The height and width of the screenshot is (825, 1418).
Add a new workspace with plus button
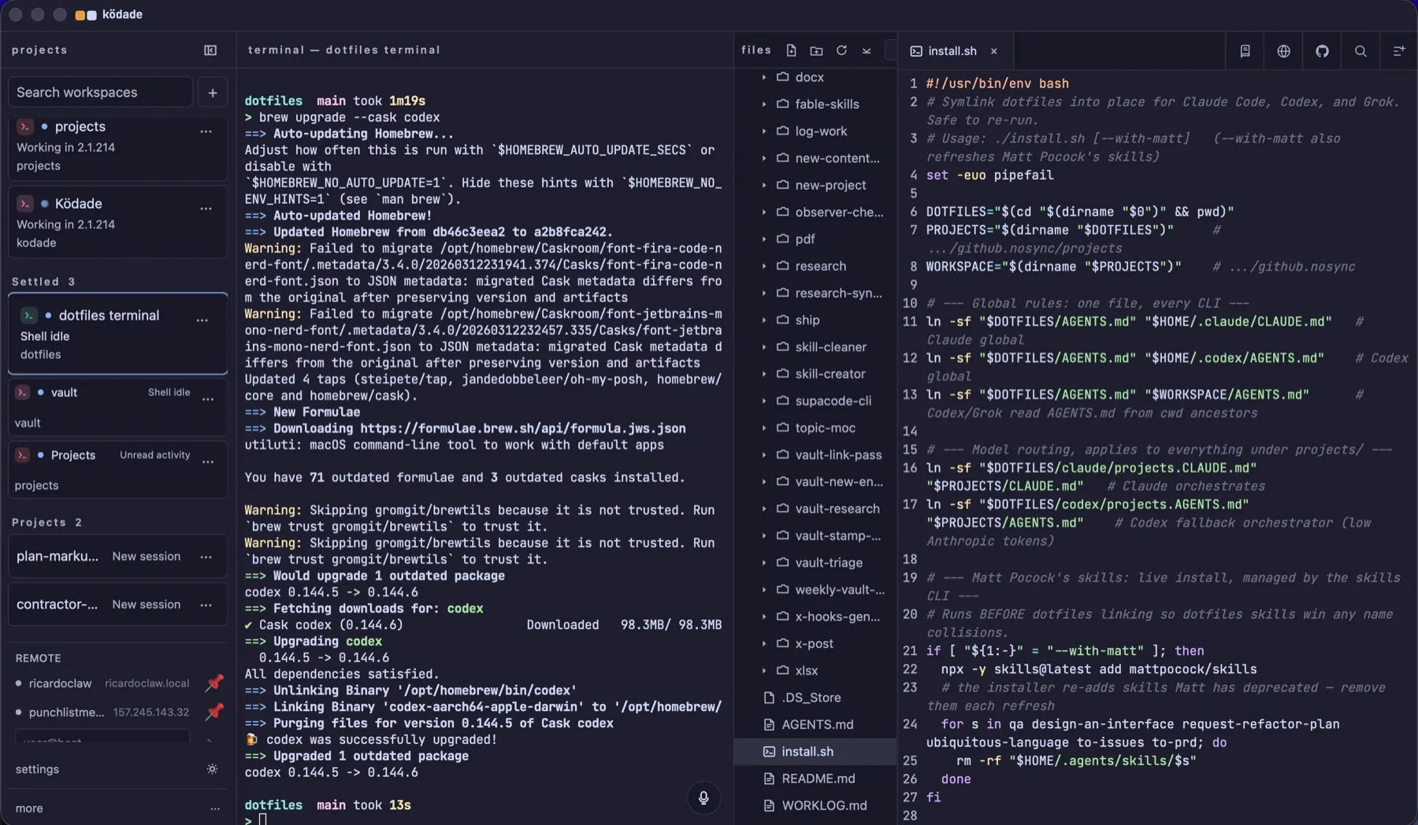[213, 93]
